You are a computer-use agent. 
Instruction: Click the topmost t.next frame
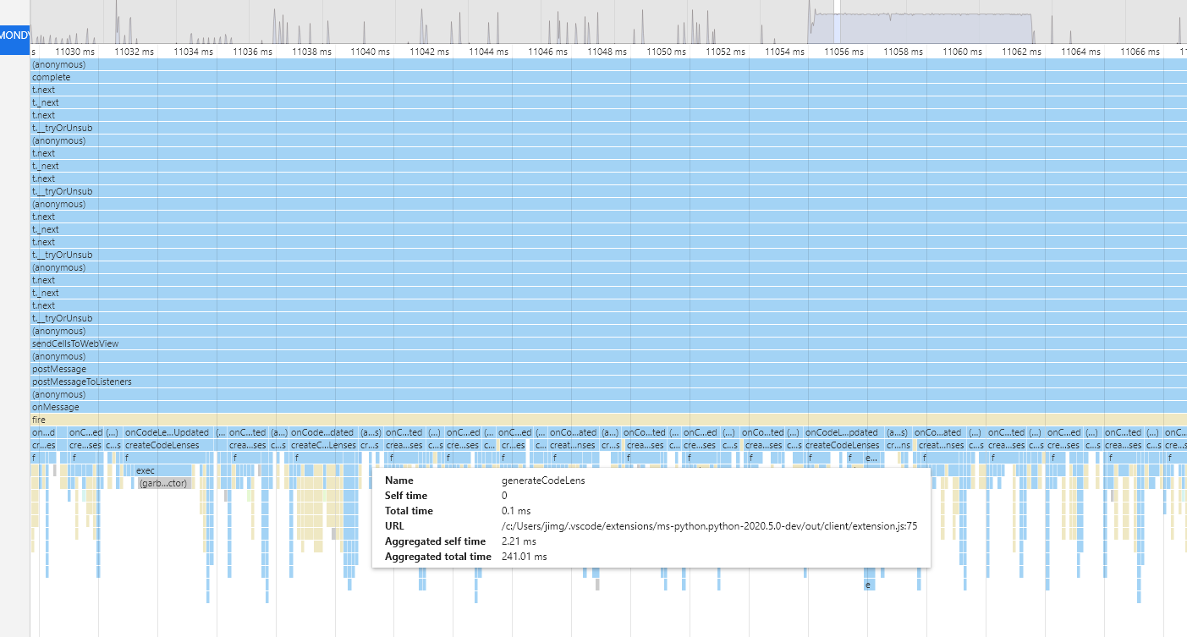43,90
